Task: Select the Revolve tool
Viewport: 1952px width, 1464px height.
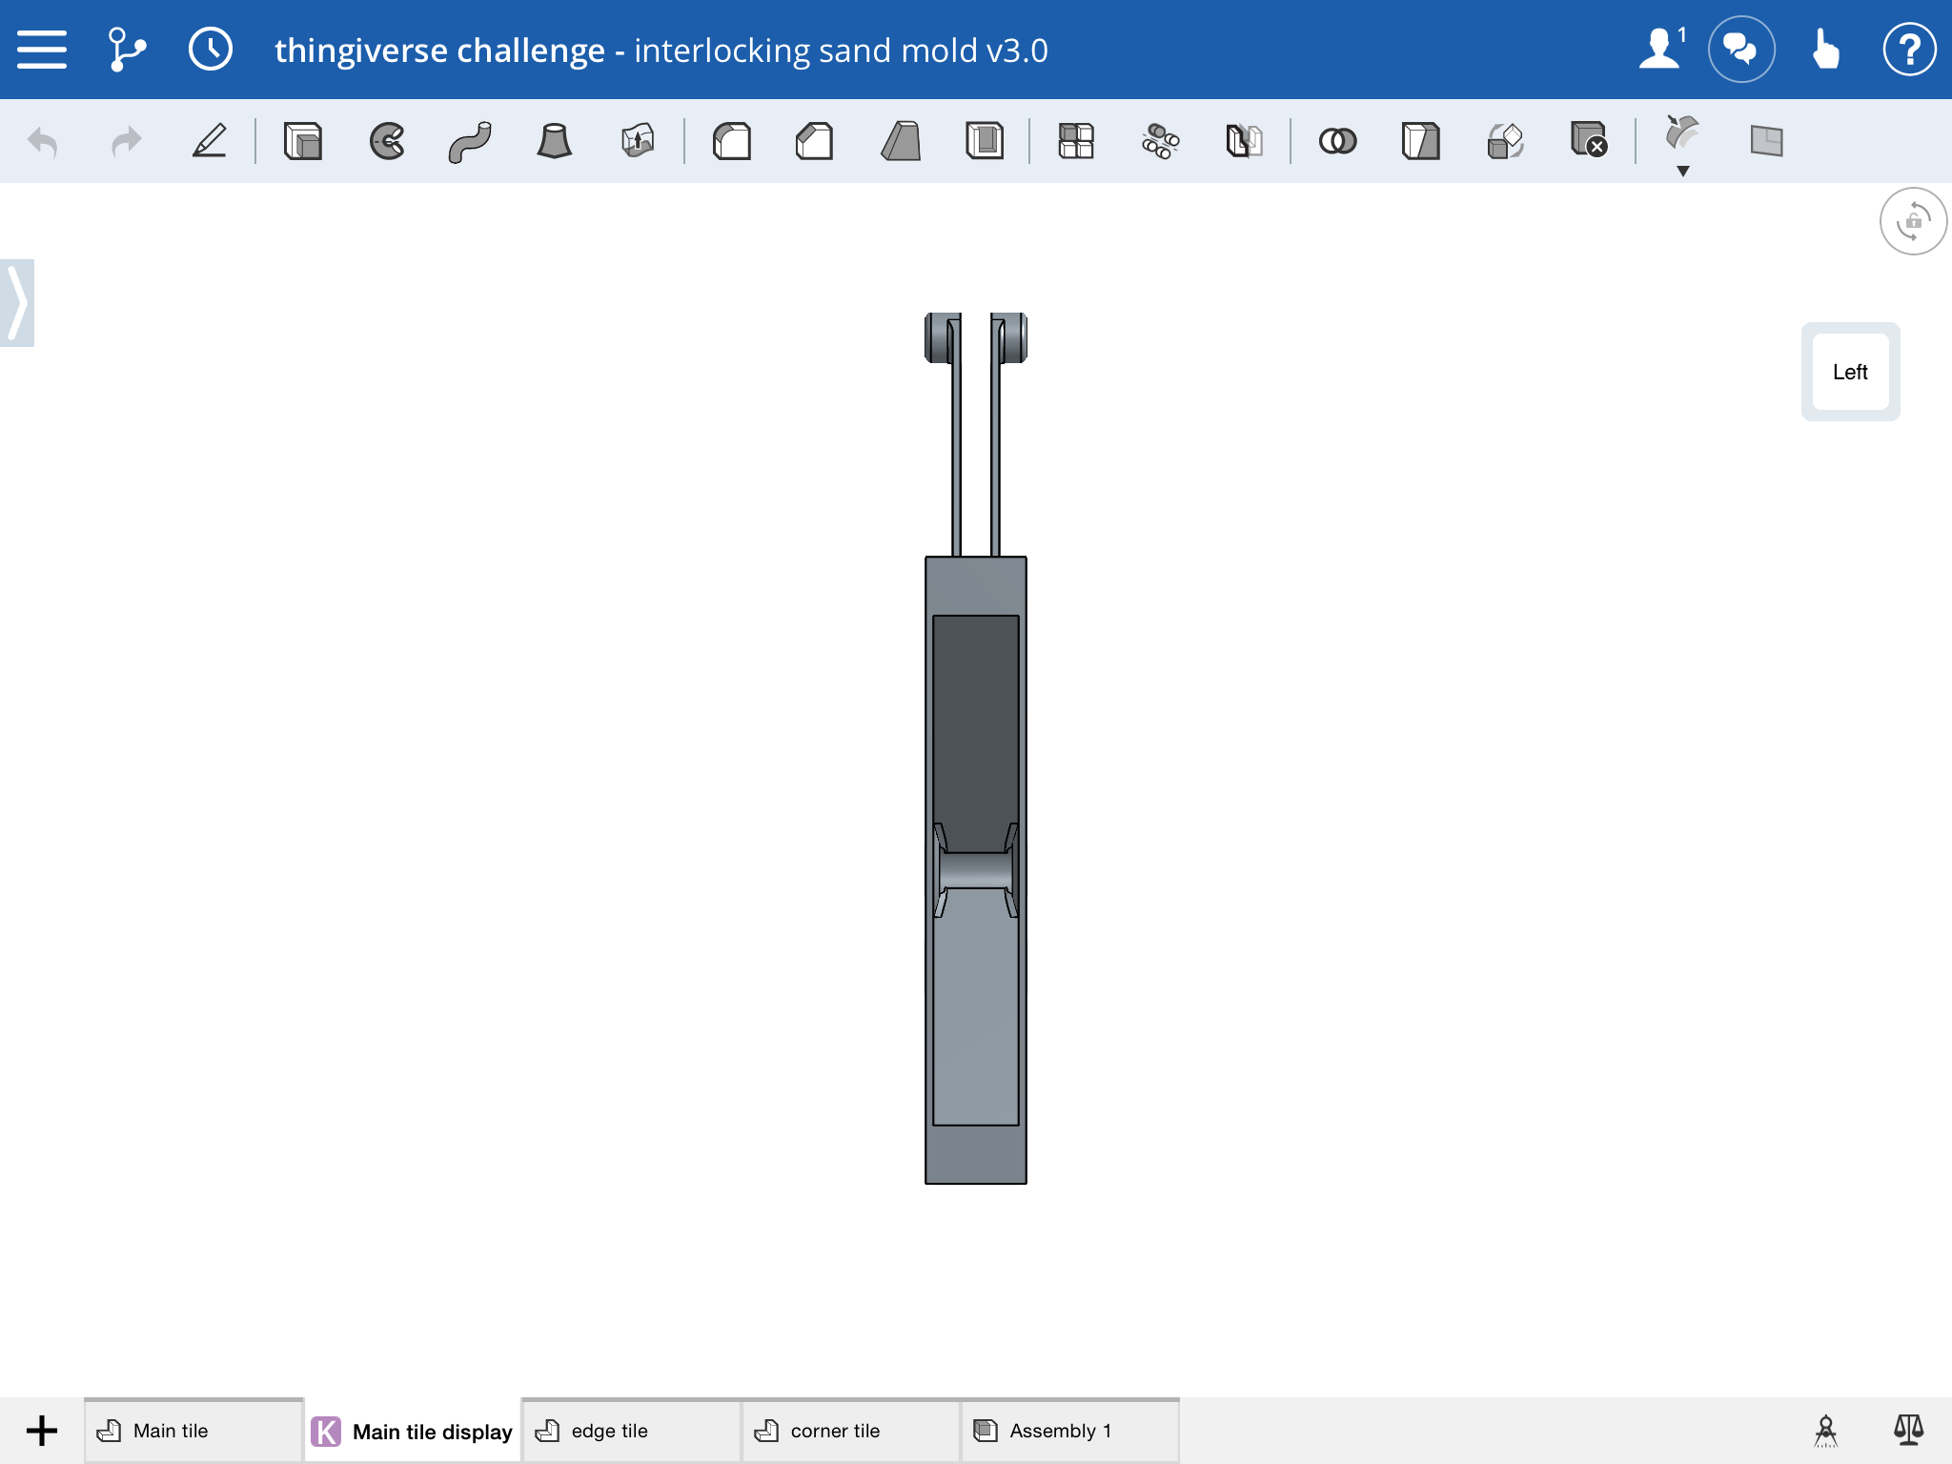Action: [387, 141]
